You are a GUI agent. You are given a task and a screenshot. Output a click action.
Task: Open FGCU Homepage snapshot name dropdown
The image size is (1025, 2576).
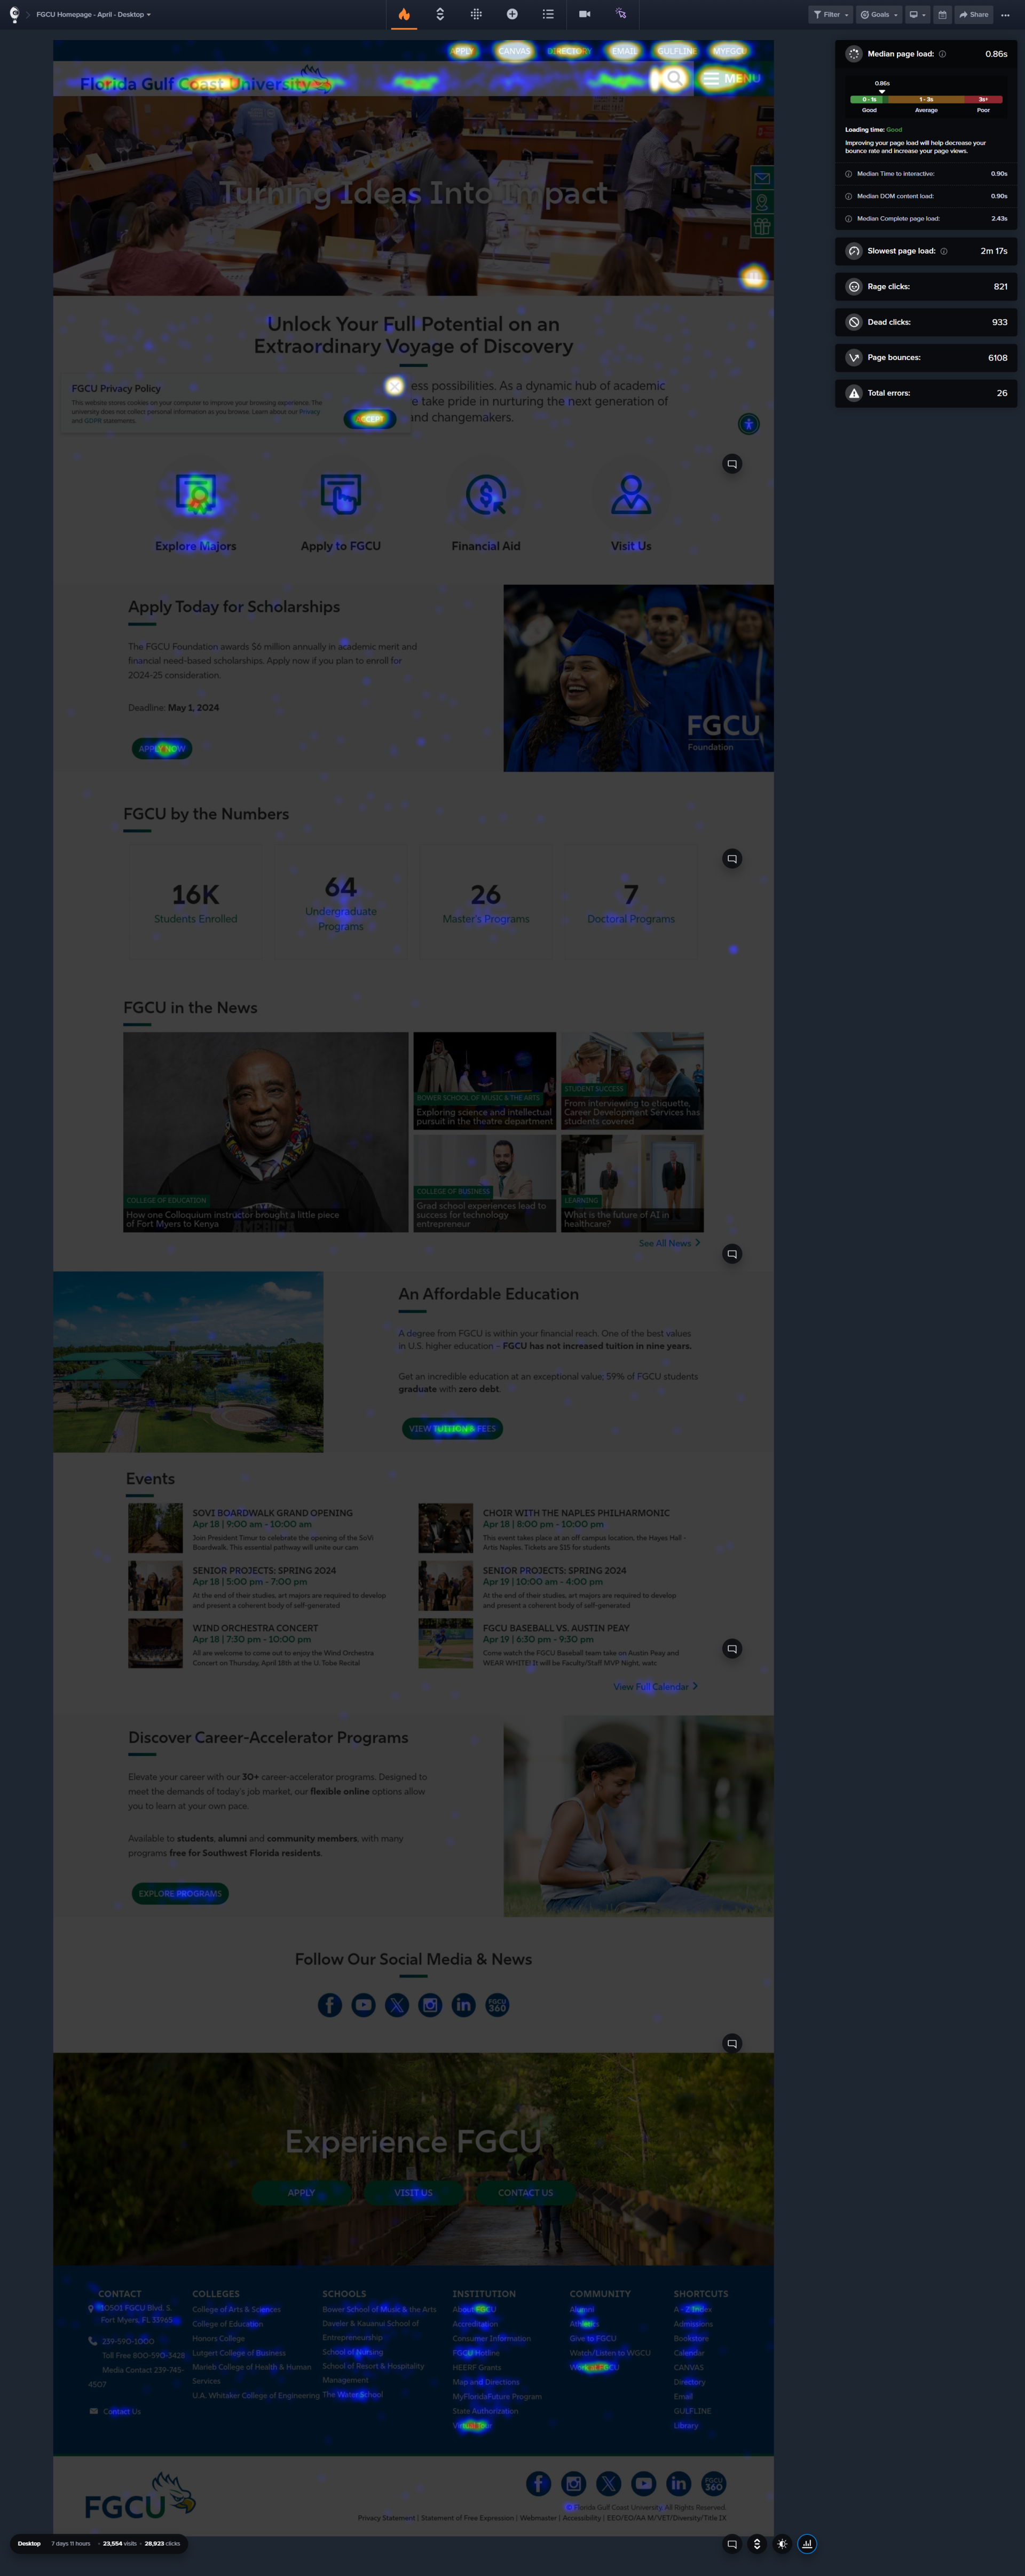[93, 14]
